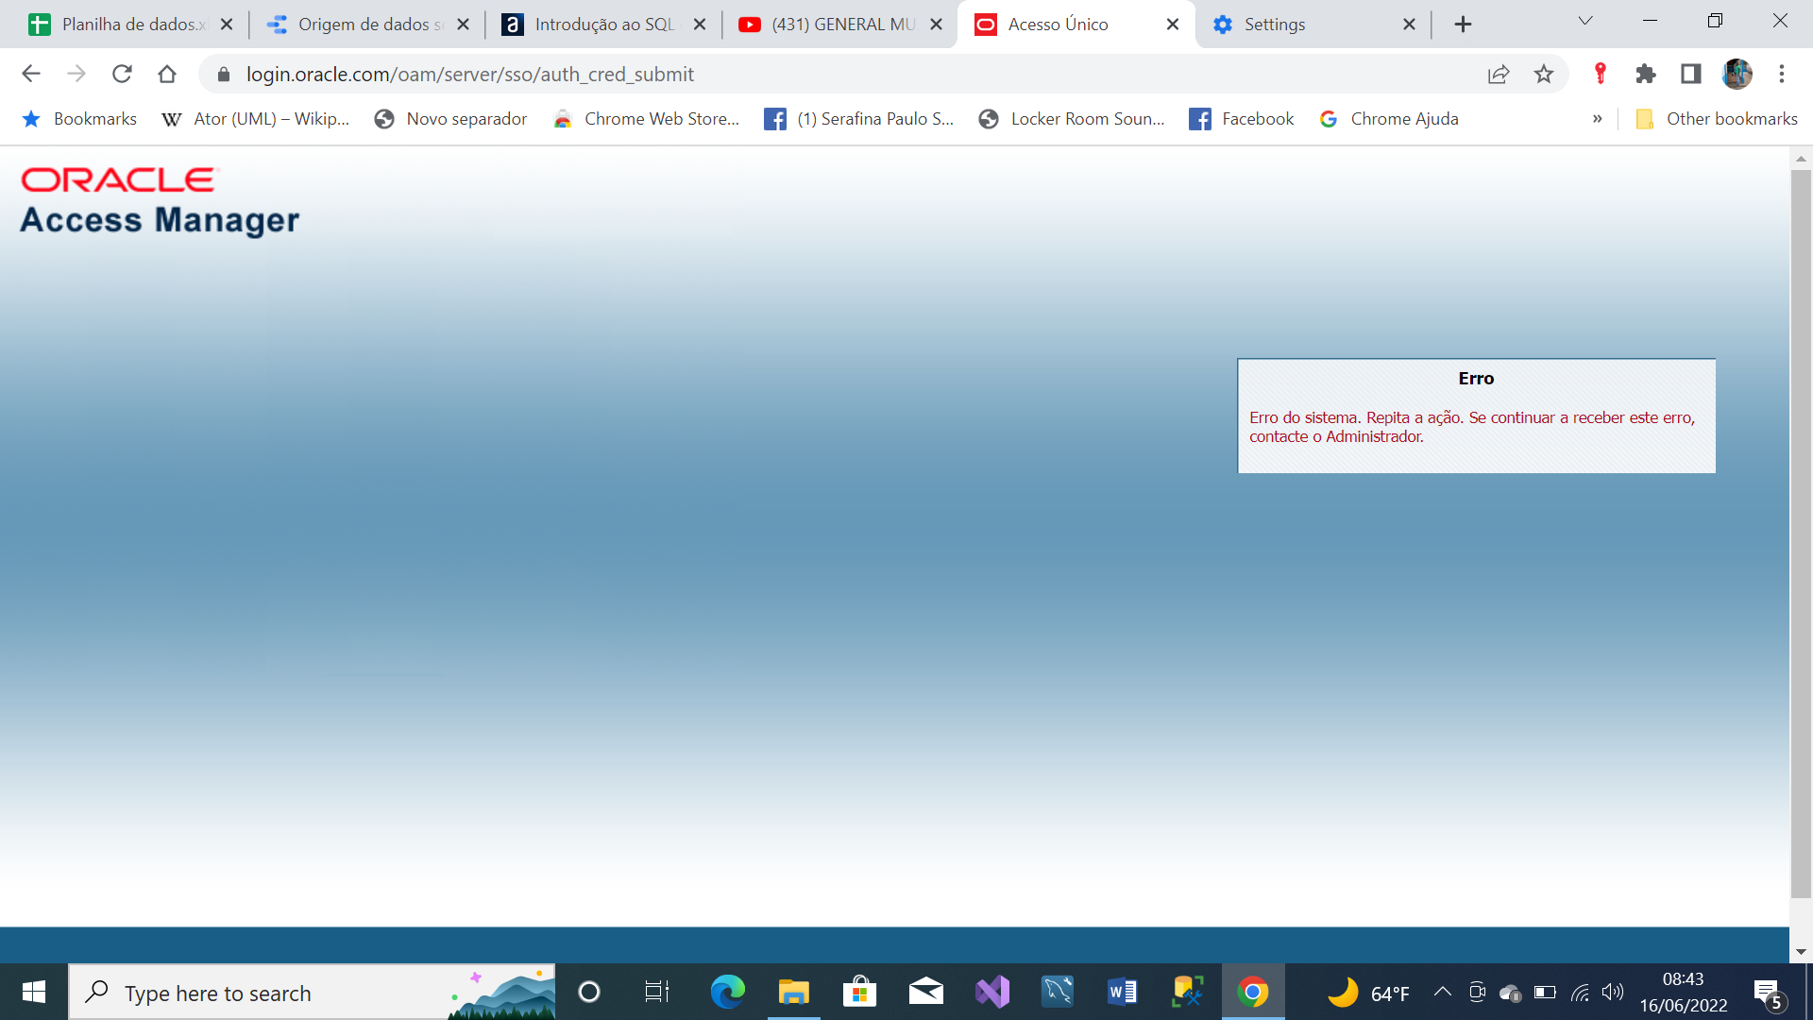Open the Chrome Ajuda bookmark

pos(1389,119)
